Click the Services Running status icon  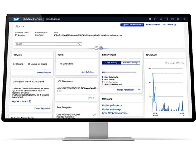[x=15, y=64]
